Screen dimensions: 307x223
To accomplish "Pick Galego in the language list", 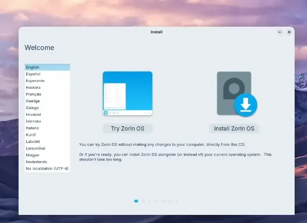I will 48,108.
